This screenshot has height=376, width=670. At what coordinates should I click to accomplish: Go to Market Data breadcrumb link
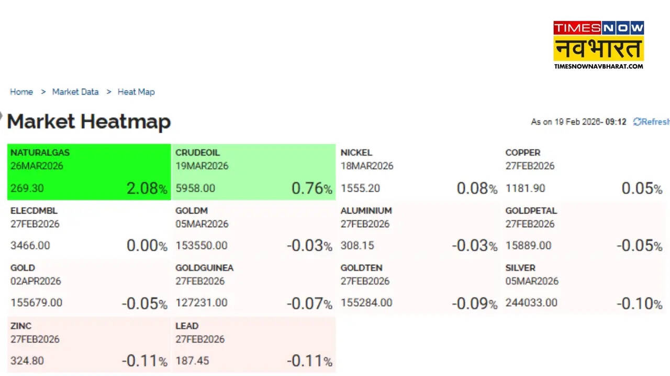pos(75,92)
